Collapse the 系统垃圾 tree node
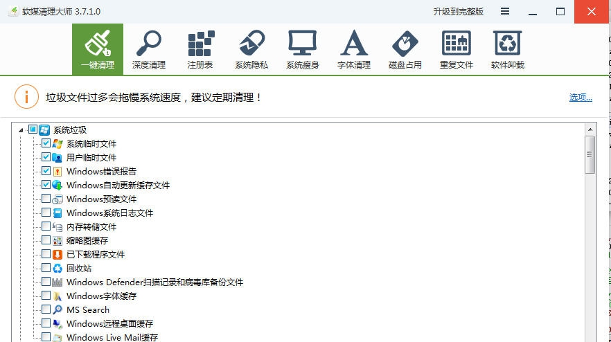Screen dimensions: 611x342 pyautogui.click(x=21, y=130)
